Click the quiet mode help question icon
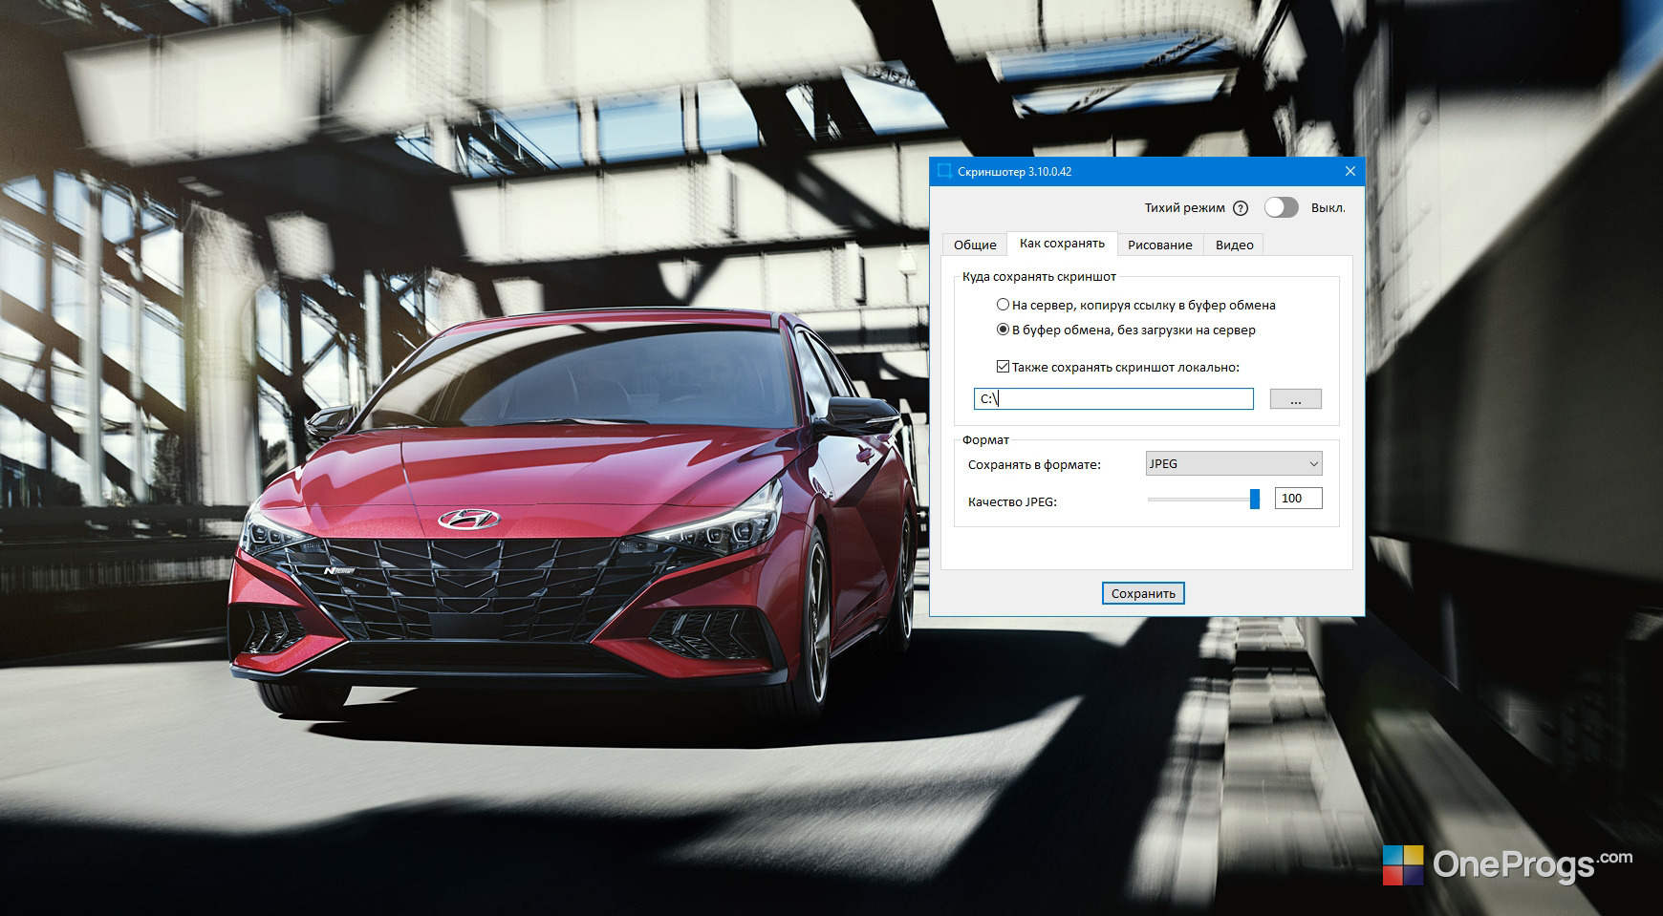This screenshot has height=916, width=1663. click(1241, 208)
